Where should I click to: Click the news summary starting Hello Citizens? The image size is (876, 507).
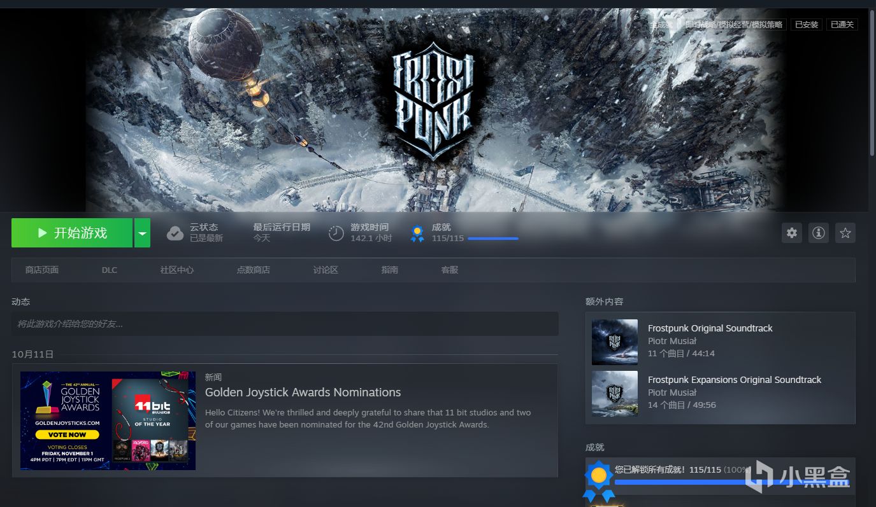click(368, 419)
